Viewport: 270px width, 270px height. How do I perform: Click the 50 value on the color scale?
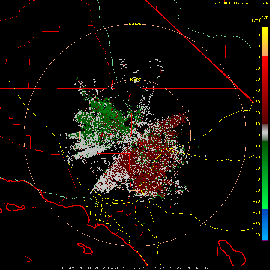(258, 79)
